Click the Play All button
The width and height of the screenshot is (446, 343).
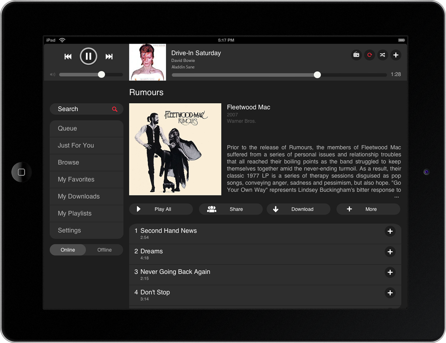pos(161,209)
